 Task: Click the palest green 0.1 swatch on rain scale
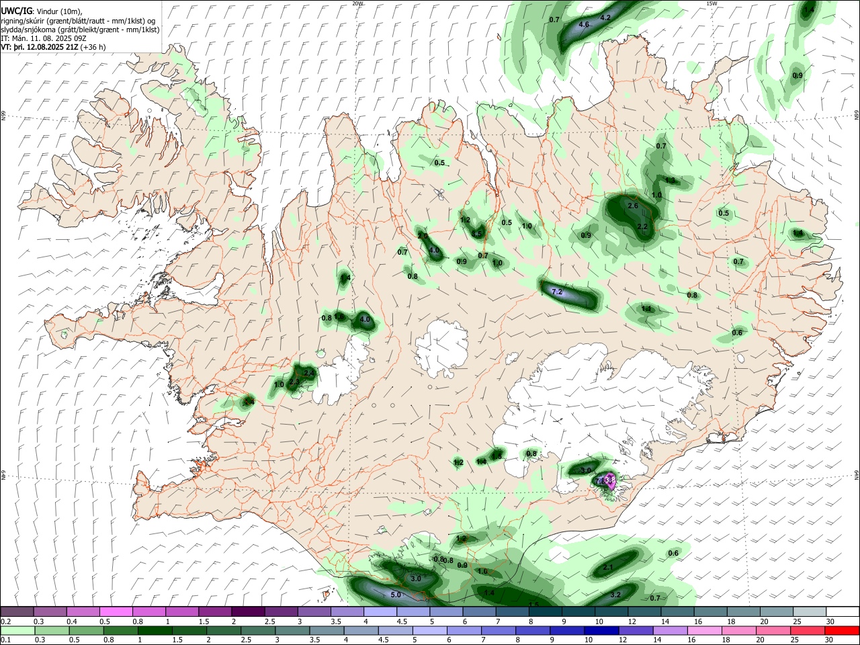pyautogui.click(x=17, y=630)
